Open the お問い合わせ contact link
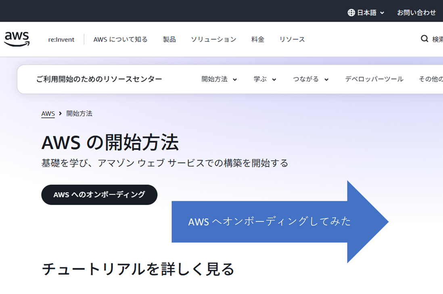 click(416, 13)
